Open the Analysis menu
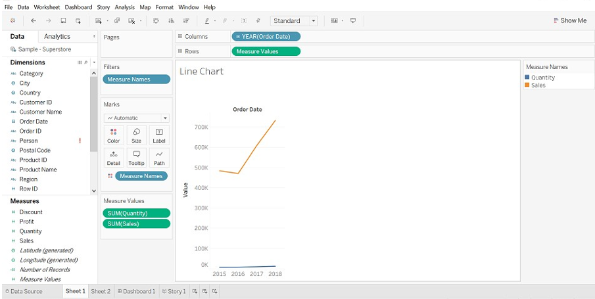 point(125,7)
